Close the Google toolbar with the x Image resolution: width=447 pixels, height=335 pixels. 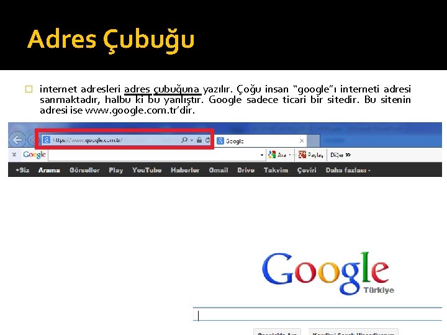(14, 154)
